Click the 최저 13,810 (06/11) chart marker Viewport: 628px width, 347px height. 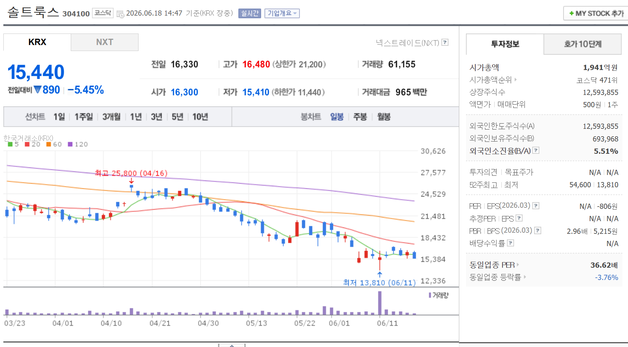tap(379, 283)
